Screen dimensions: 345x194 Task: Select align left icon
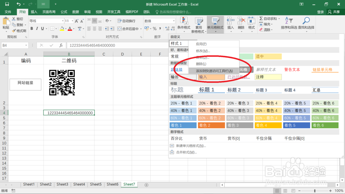pyautogui.click(x=89, y=29)
